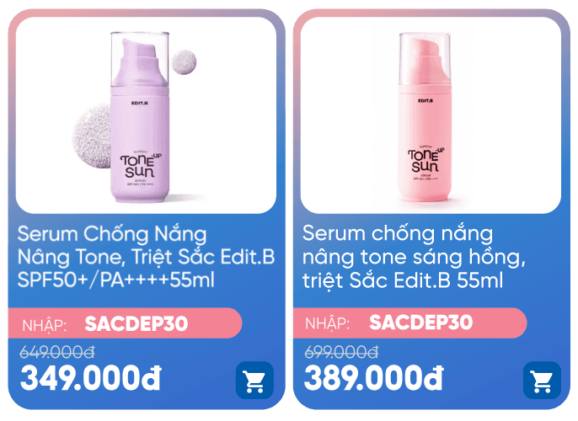The height and width of the screenshot is (421, 578).
Task: Click the "NHẬP:" label on the right card
Action: [x=327, y=324]
